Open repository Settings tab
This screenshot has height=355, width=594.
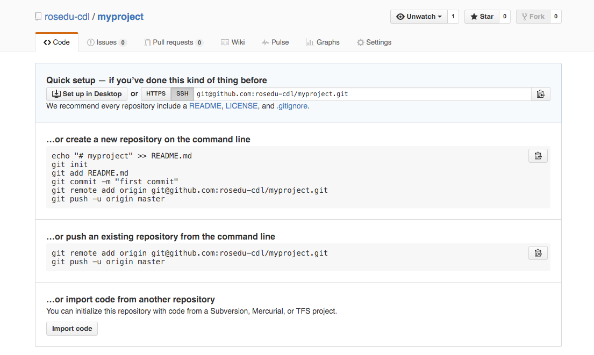374,42
